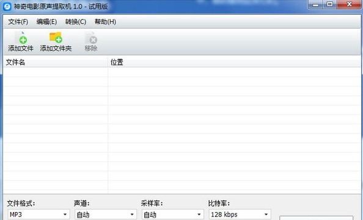Expand the 声道 channel dropdown

coord(106,215)
